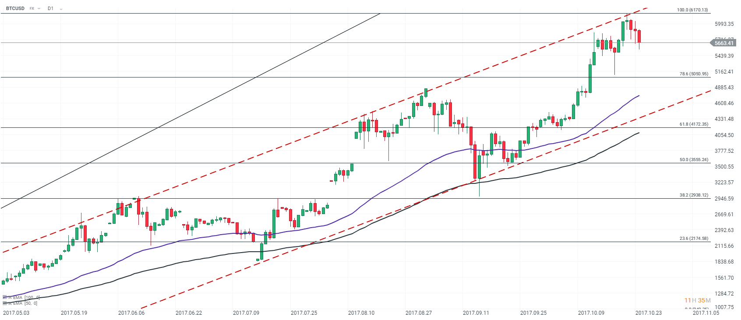Click the 4331.48 price axis label

724,119
